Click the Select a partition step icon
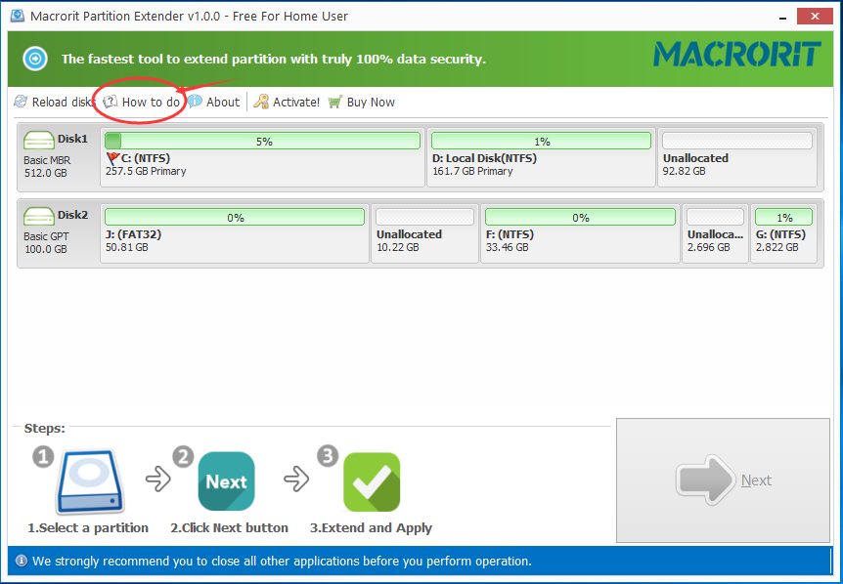This screenshot has height=584, width=843. 88,481
